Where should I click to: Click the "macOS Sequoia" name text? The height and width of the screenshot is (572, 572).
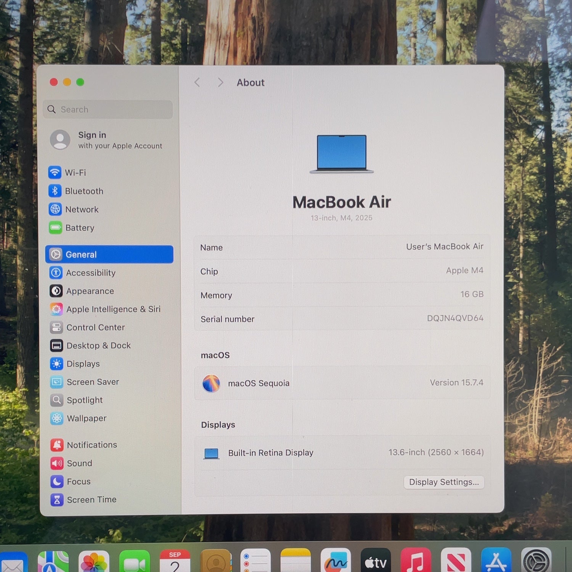[x=259, y=383]
